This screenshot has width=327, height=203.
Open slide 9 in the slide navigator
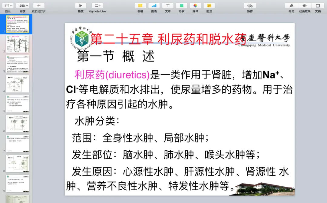pos(18,183)
